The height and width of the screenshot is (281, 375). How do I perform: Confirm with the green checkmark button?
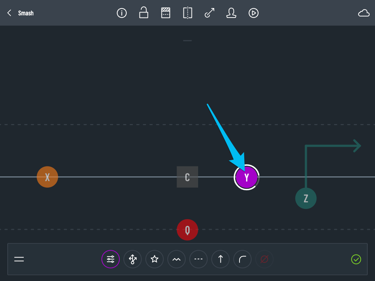pyautogui.click(x=356, y=259)
